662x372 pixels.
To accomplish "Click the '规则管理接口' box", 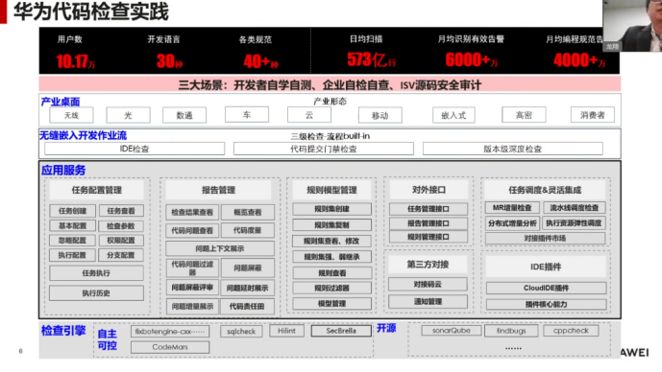I will pos(429,237).
